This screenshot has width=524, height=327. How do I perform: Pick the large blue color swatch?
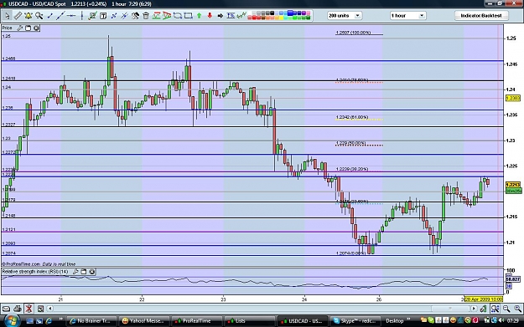tap(290, 13)
